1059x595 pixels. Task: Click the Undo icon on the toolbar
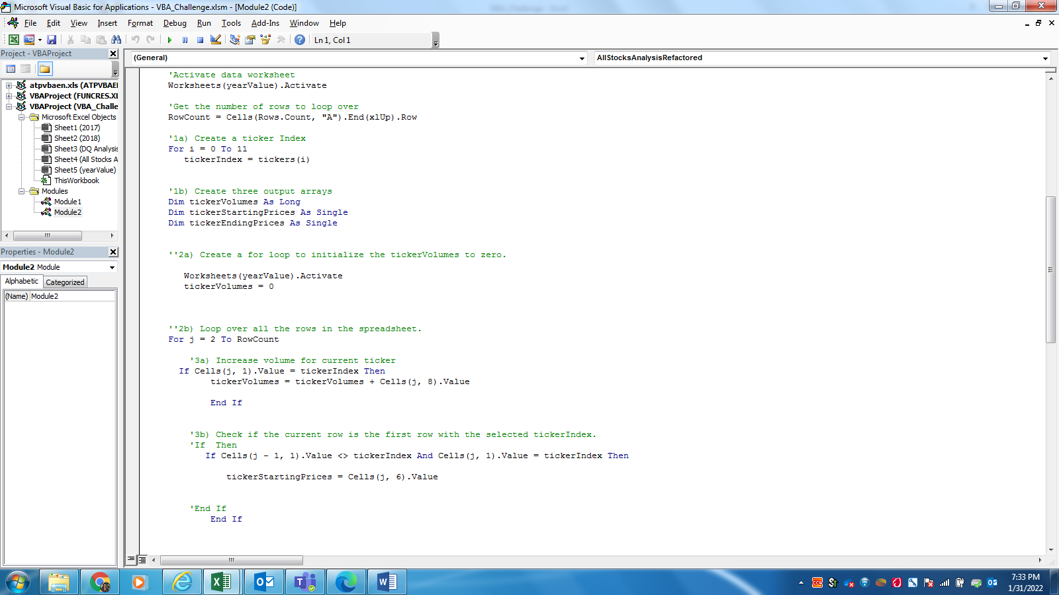tap(135, 39)
